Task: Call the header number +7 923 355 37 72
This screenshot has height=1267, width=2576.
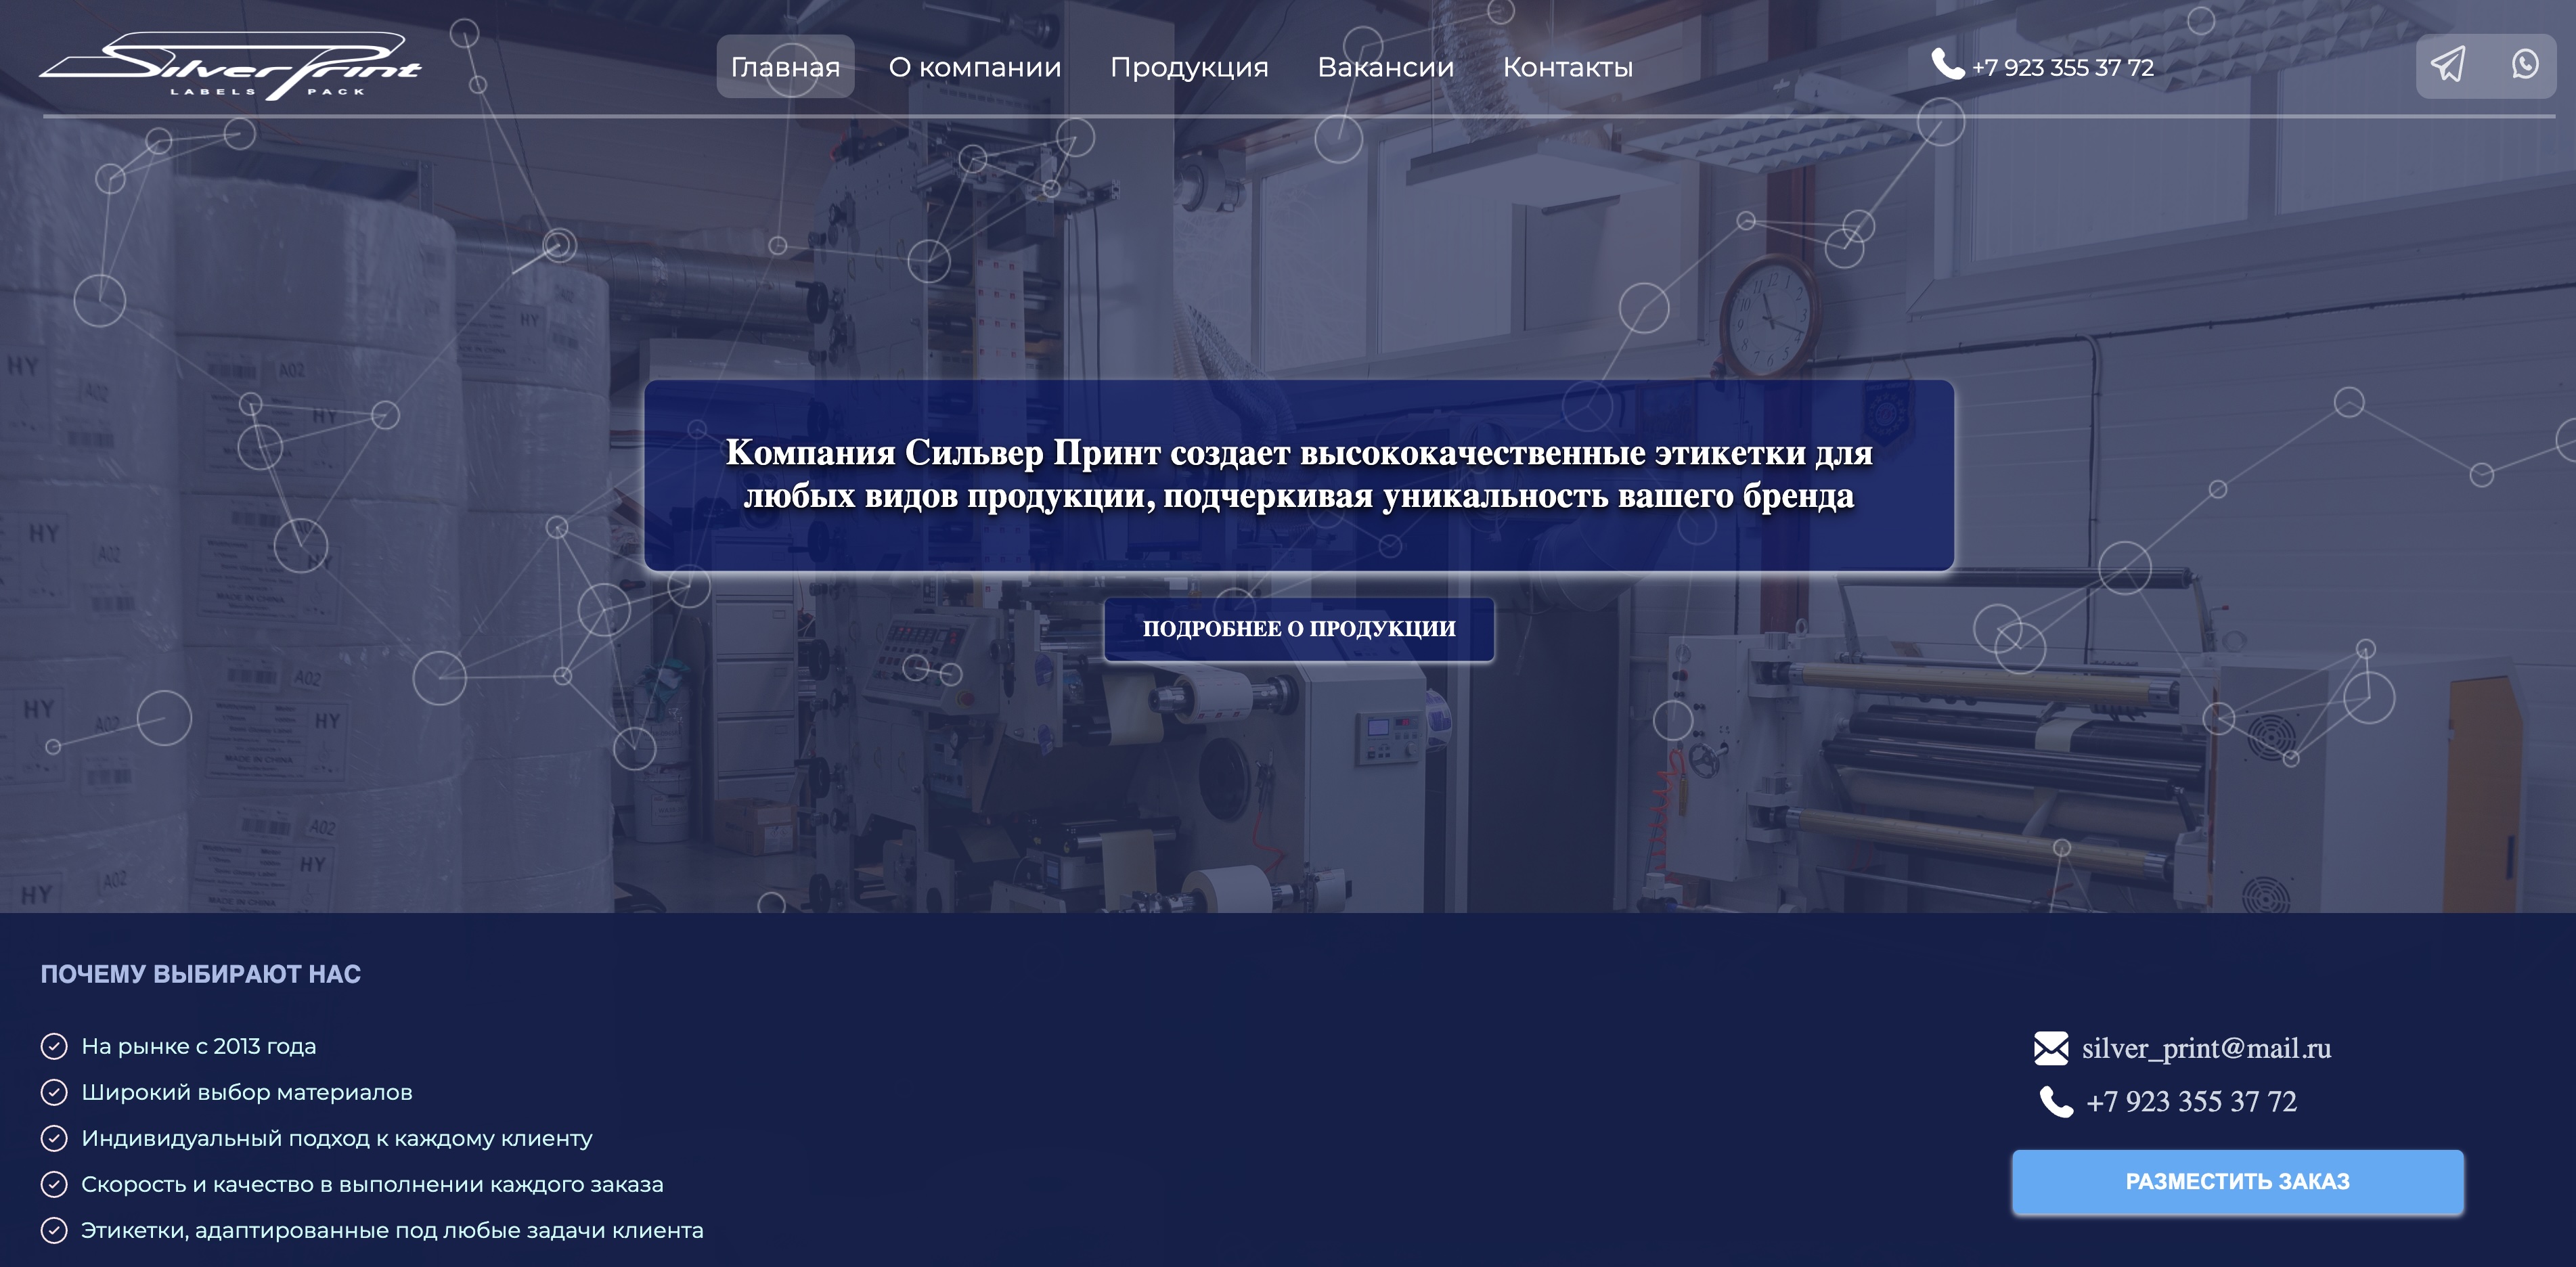Action: click(x=2062, y=67)
